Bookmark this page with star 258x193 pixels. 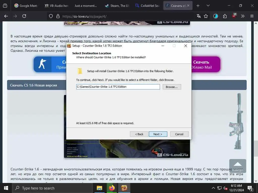[x=206, y=16]
